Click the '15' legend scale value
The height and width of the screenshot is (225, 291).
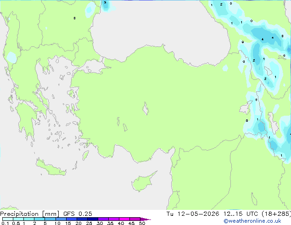pyautogui.click(x=68, y=223)
